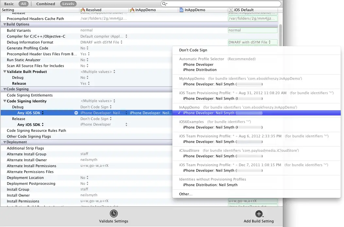Select Don't Code Sign from the popup menu
Screen dimensions: 344x227
(194, 50)
